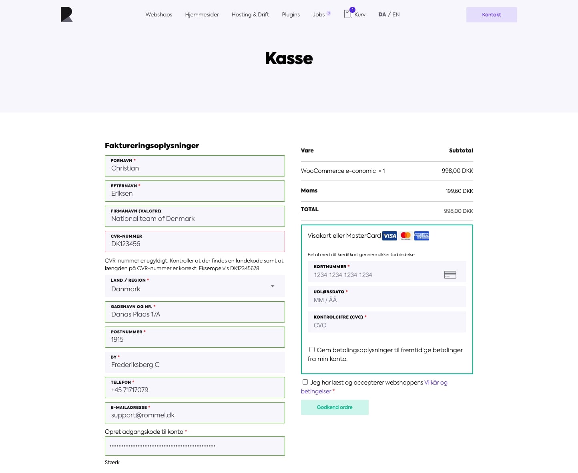Accept the webshop terms checkbox
The width and height of the screenshot is (578, 473).
(x=305, y=382)
